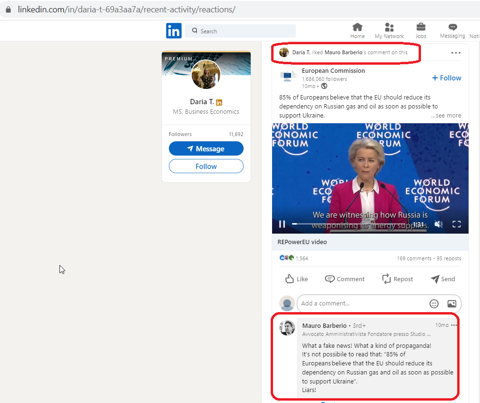Pause the REPowerEU video

coord(282,224)
